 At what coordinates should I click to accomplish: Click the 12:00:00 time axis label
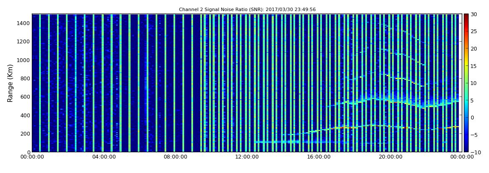click(247, 157)
